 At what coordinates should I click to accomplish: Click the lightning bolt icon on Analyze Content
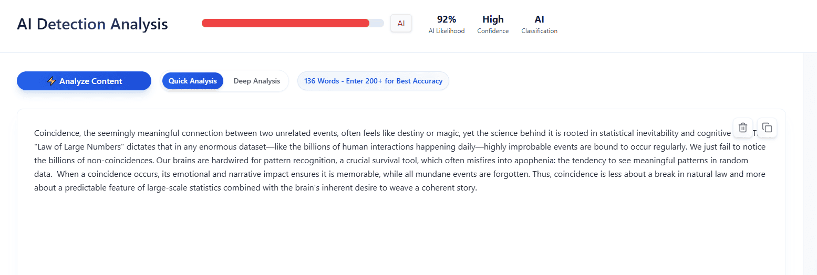[51, 81]
